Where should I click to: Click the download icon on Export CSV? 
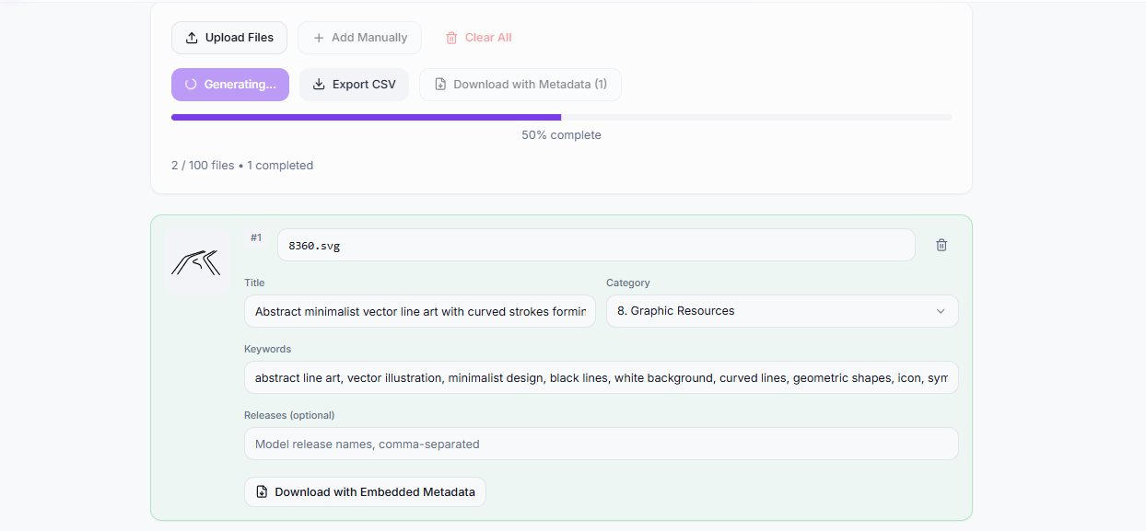pyautogui.click(x=318, y=84)
